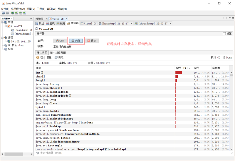Close the [threaddump] 22:02:37 subtab

pos(170,23)
